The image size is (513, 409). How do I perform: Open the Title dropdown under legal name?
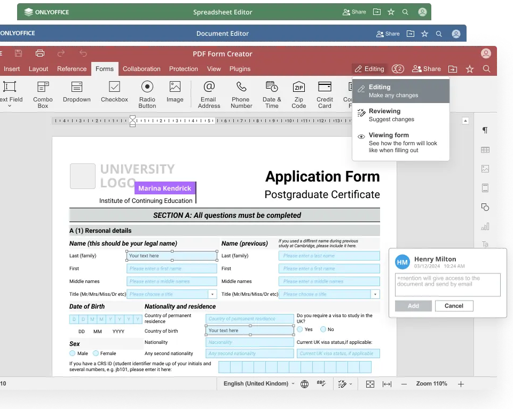212,294
